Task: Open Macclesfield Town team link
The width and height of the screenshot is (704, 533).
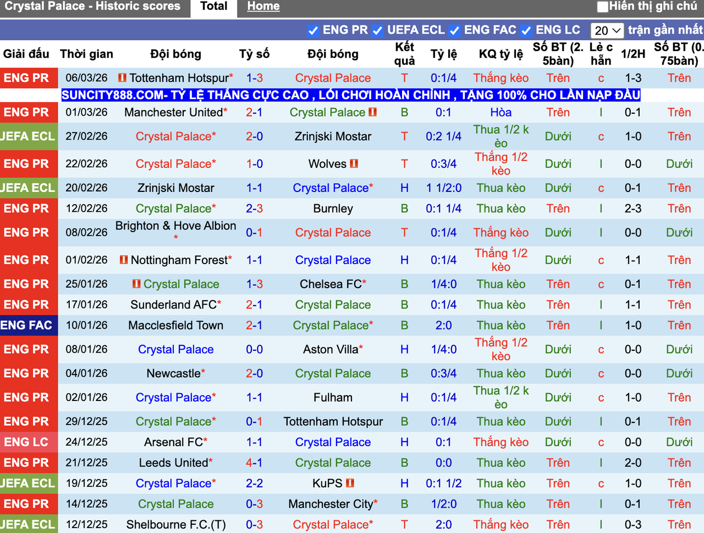Action: pos(175,326)
